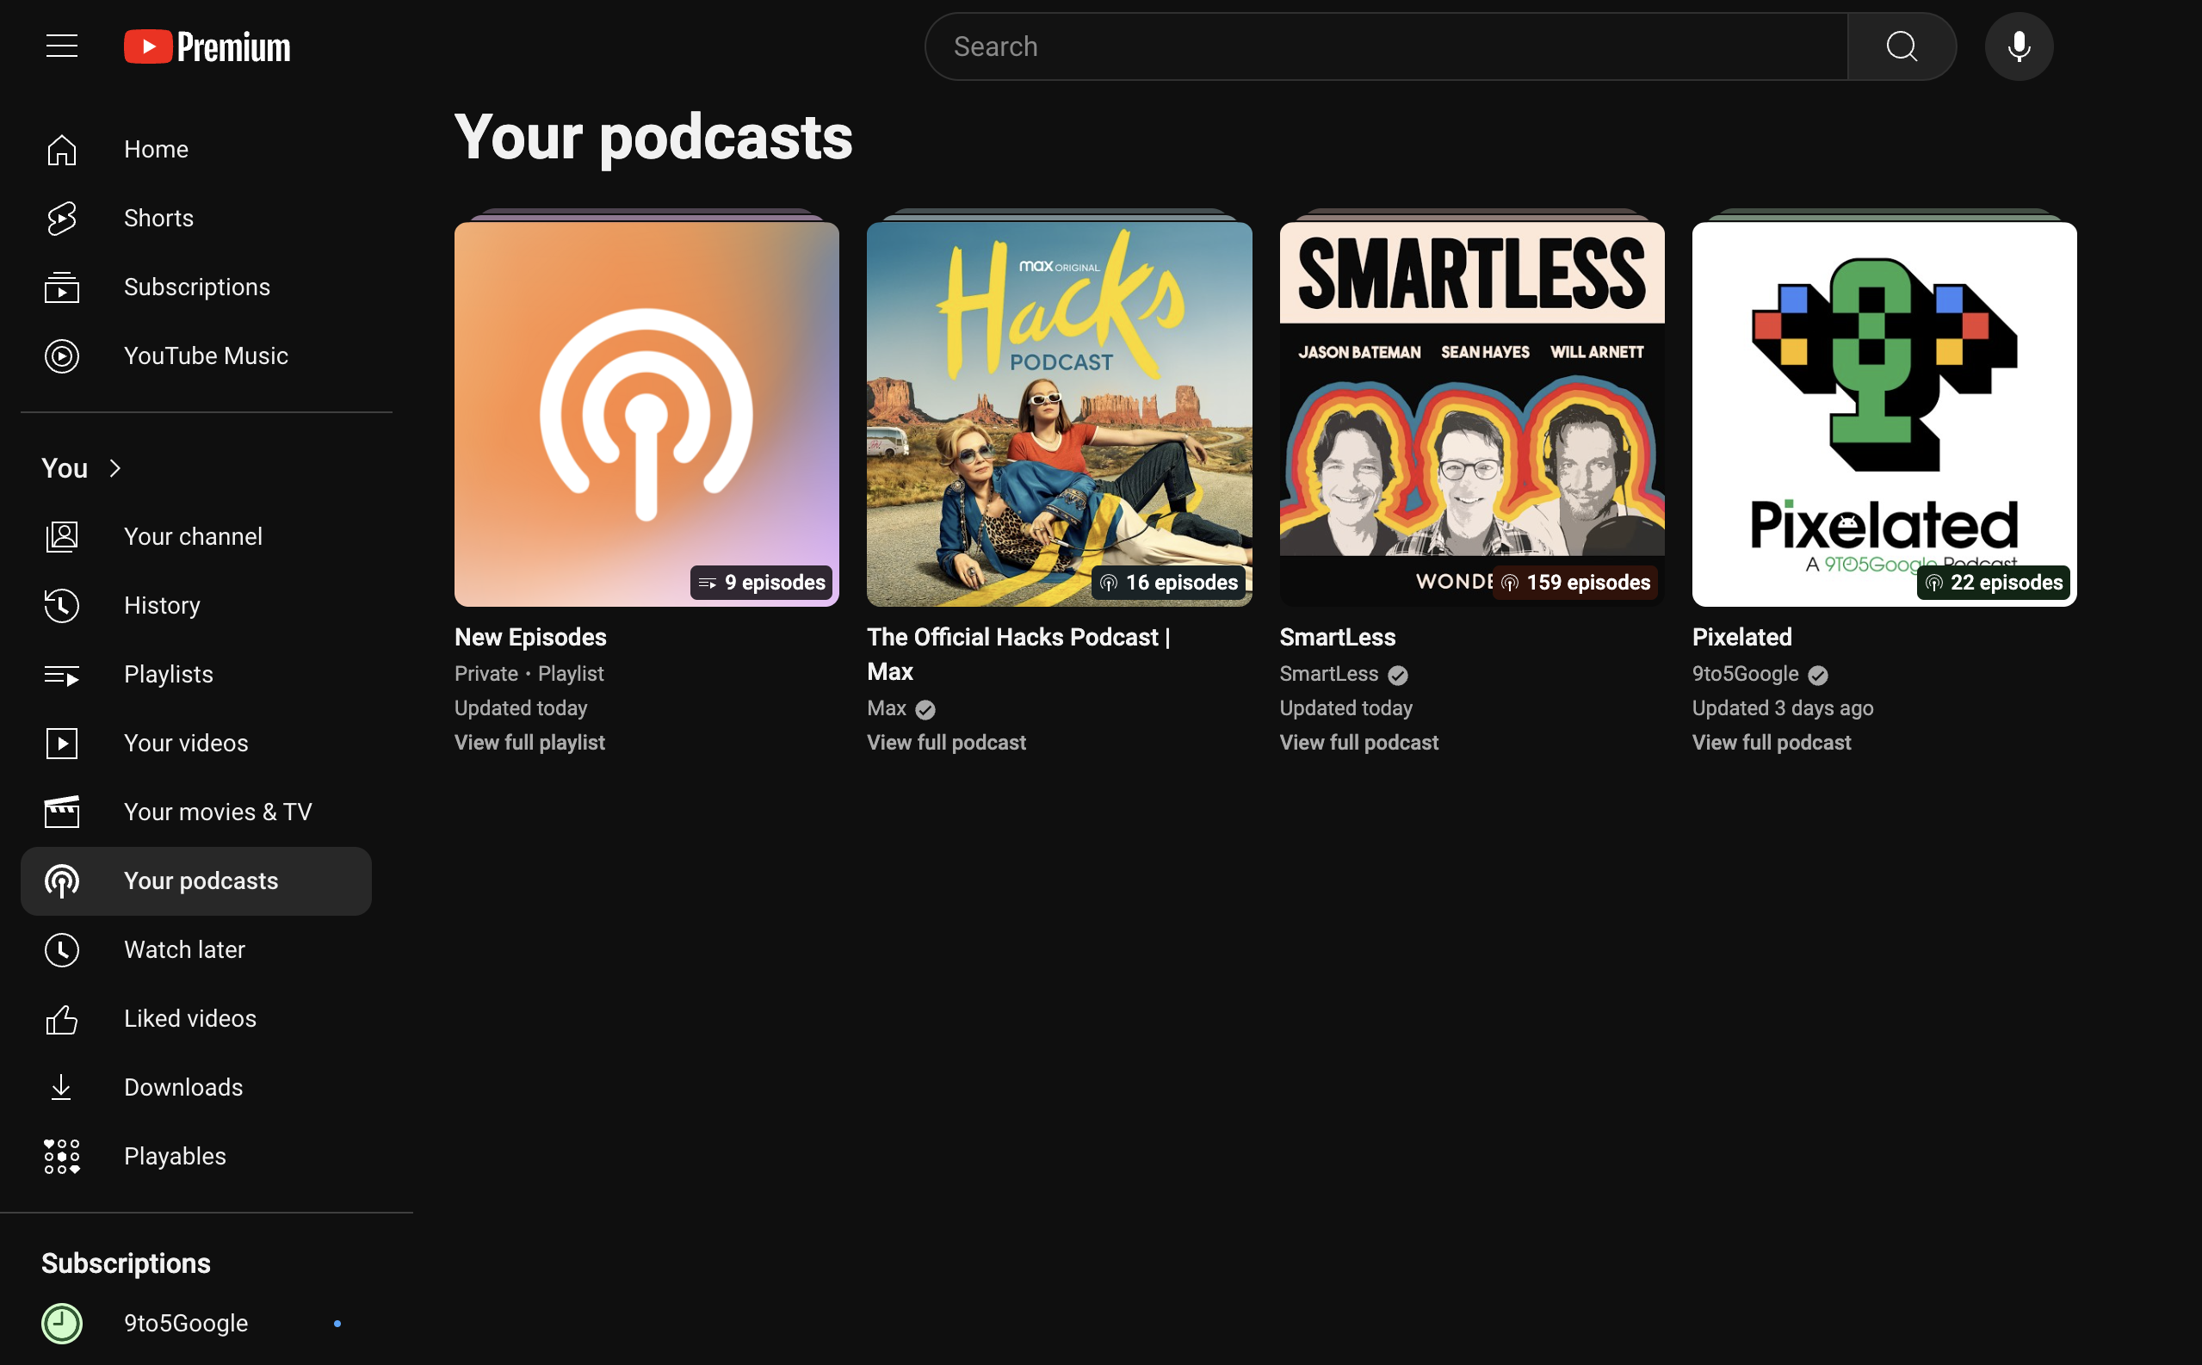Click in the Search field
Viewport: 2202px width, 1365px height.
(x=1386, y=47)
